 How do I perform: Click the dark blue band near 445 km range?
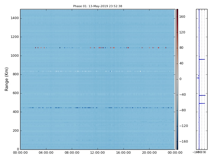pyautogui.click(x=98, y=108)
